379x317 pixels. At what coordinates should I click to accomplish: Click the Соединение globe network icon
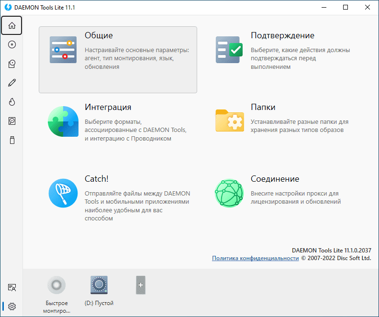[x=229, y=193]
